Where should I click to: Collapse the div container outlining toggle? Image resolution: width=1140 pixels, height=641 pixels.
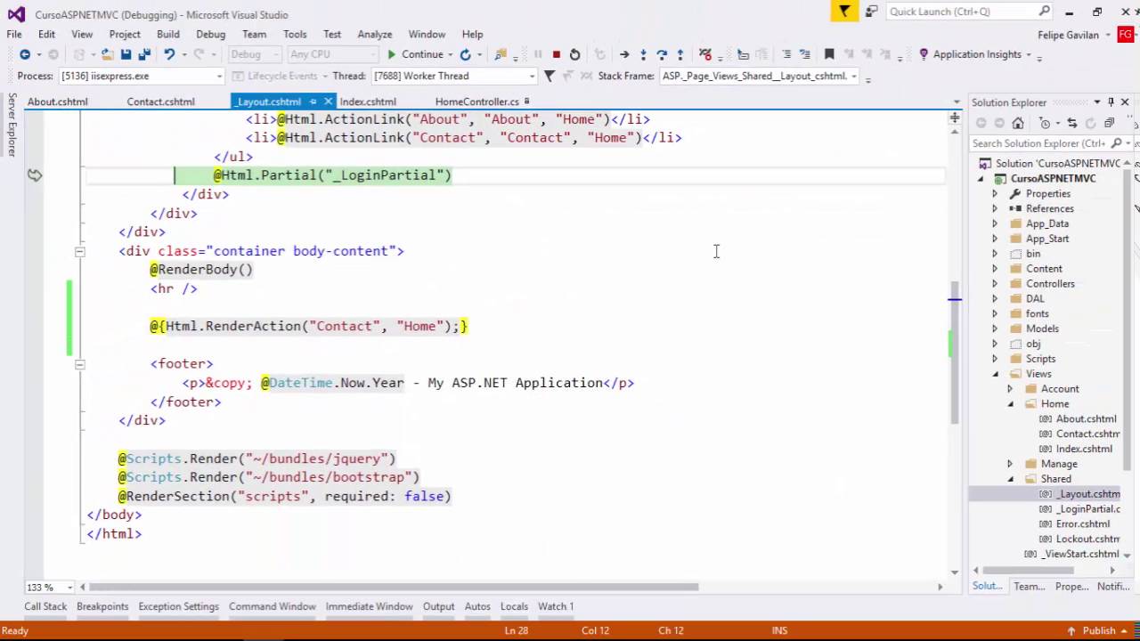pyautogui.click(x=79, y=251)
